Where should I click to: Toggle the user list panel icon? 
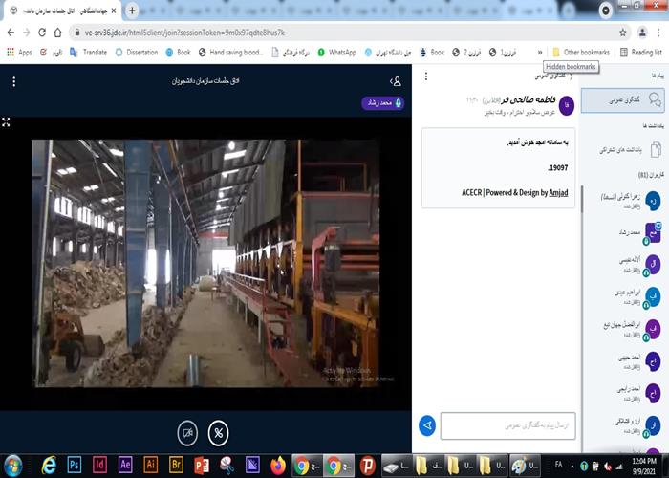[x=396, y=81]
